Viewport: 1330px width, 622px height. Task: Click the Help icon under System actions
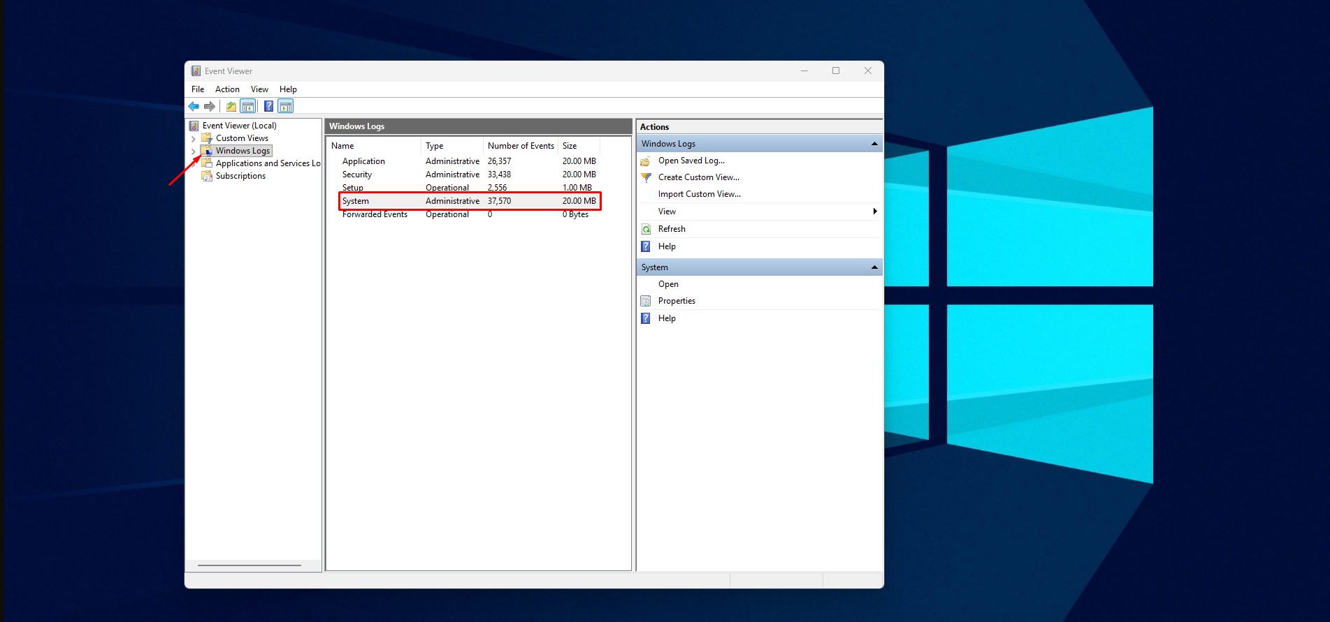tap(646, 318)
